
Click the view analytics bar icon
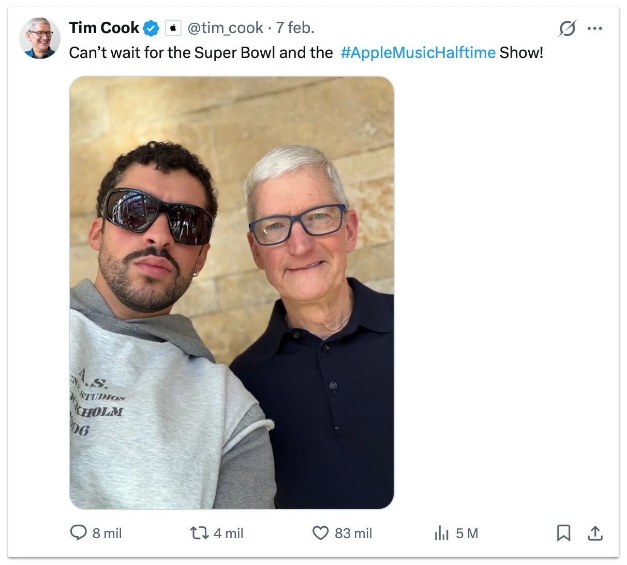tap(442, 533)
